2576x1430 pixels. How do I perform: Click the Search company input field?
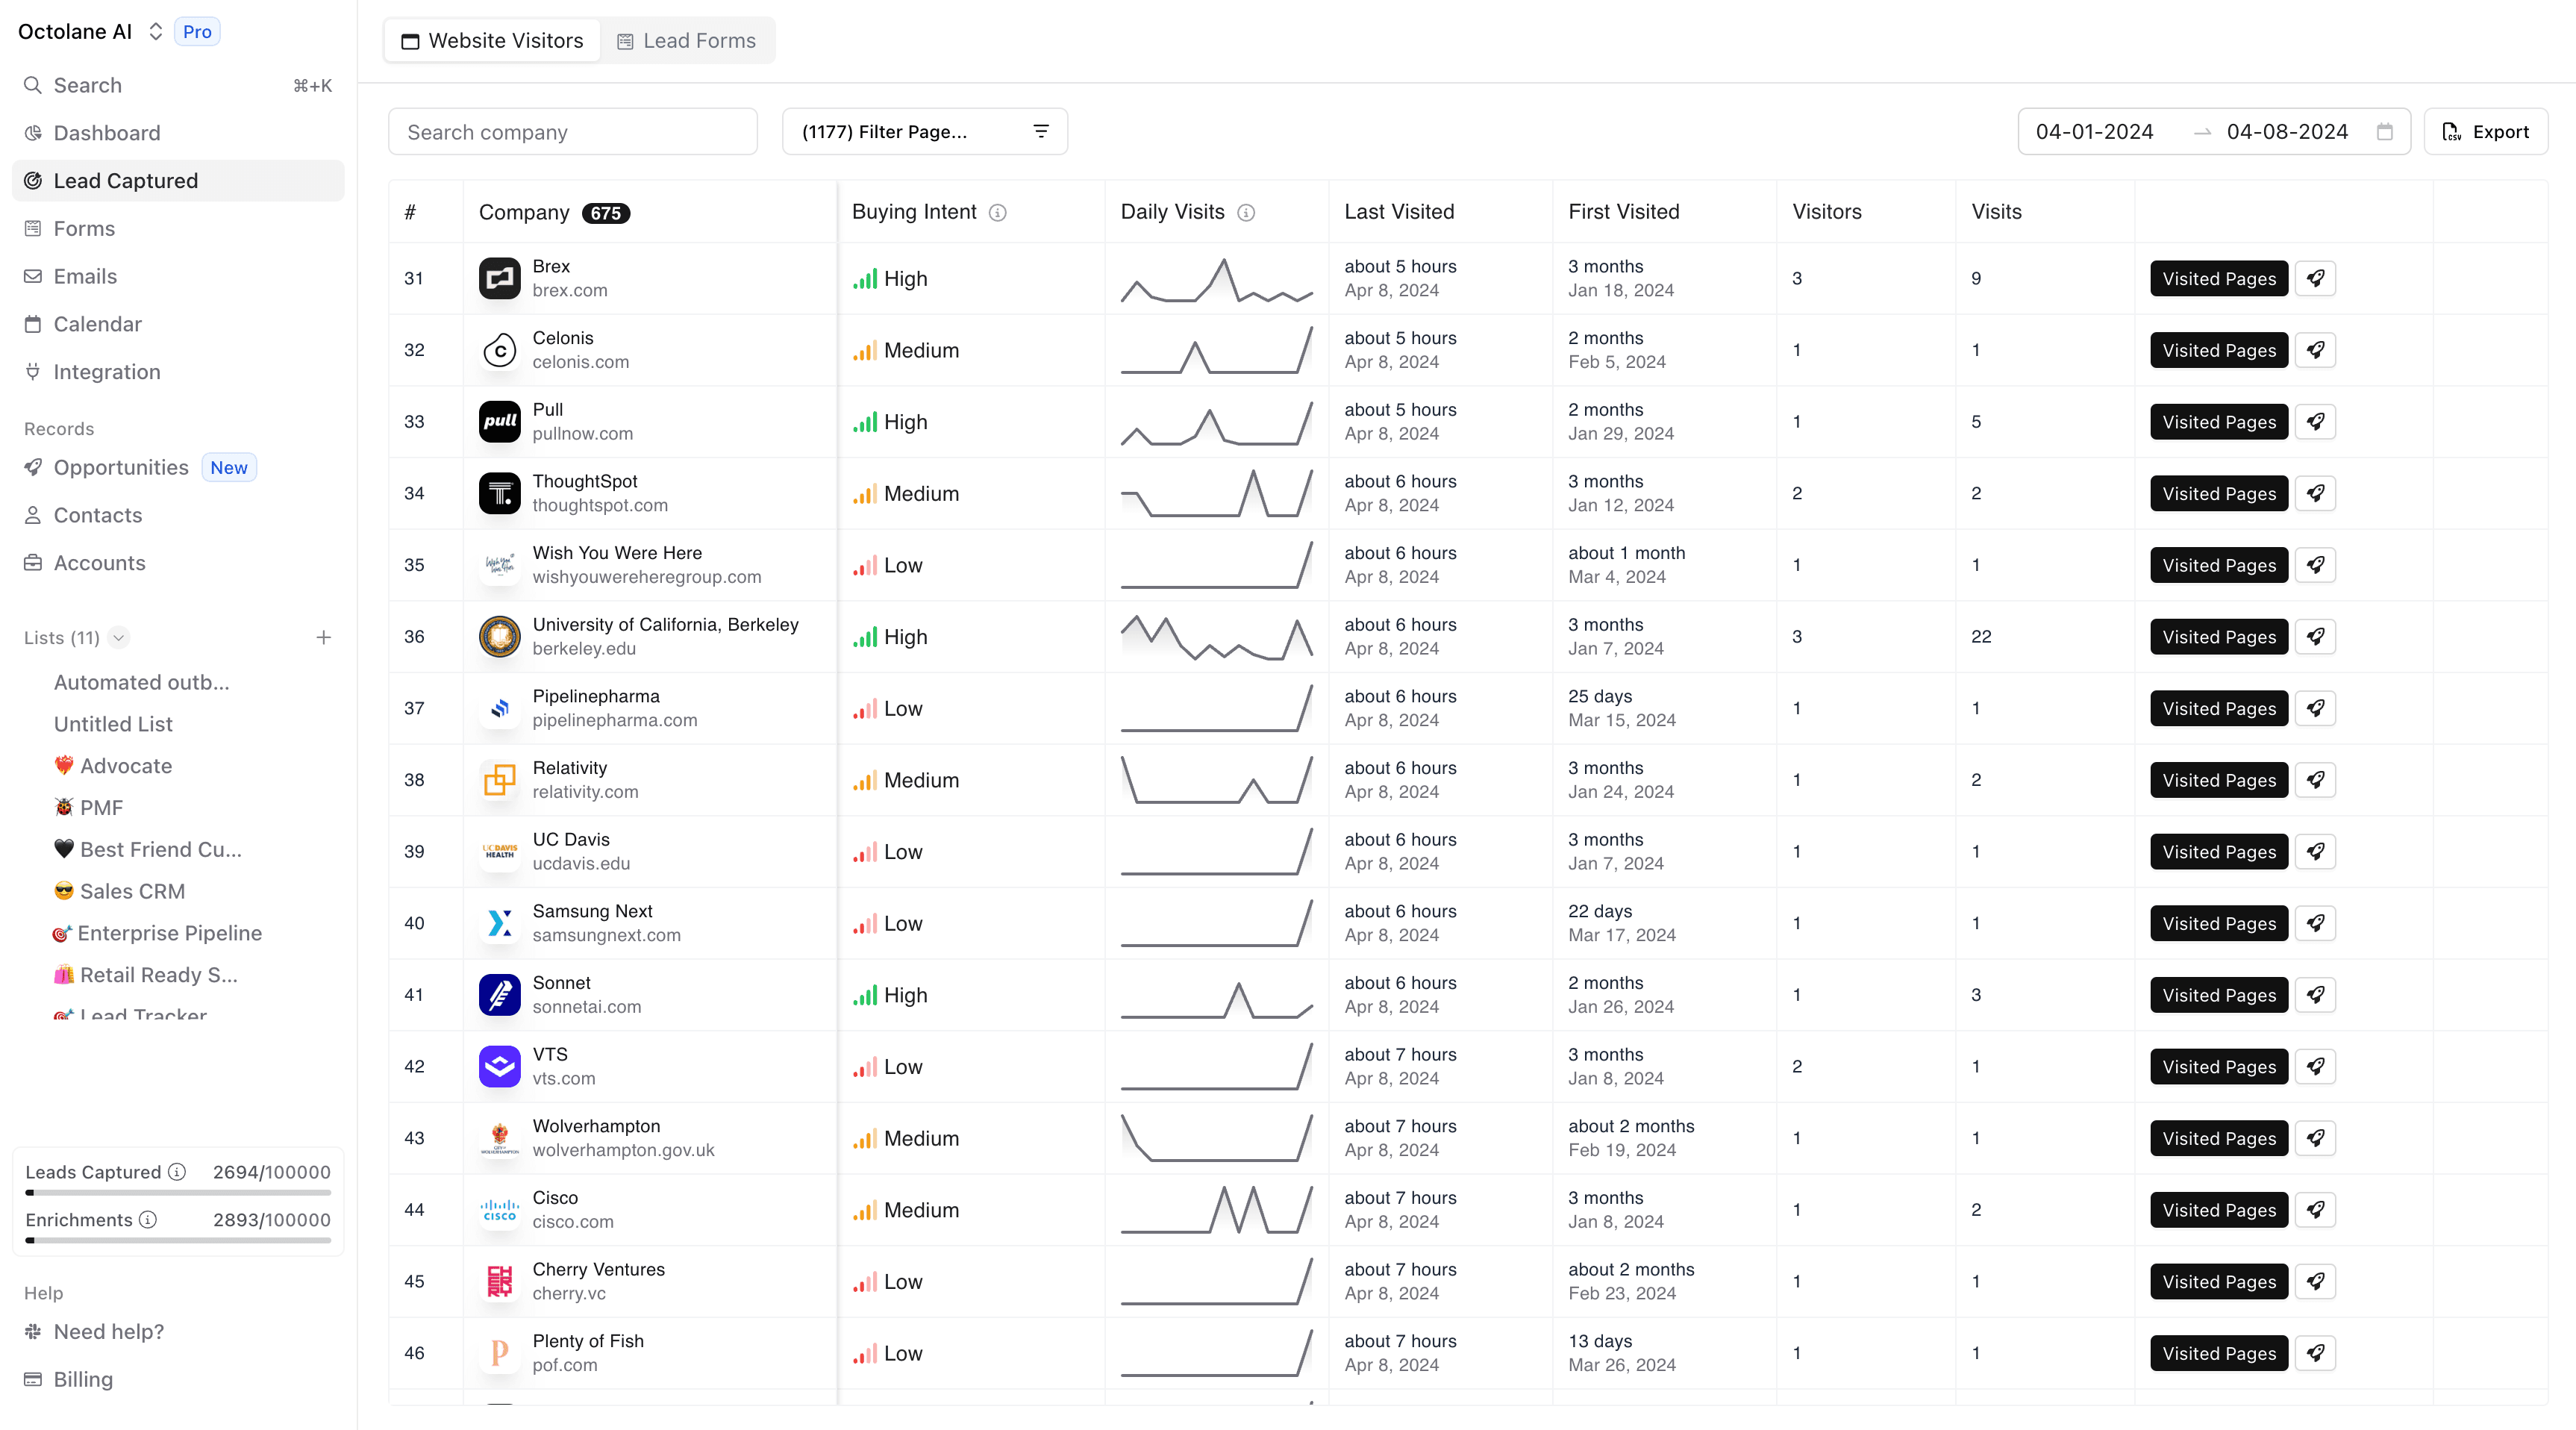572,132
